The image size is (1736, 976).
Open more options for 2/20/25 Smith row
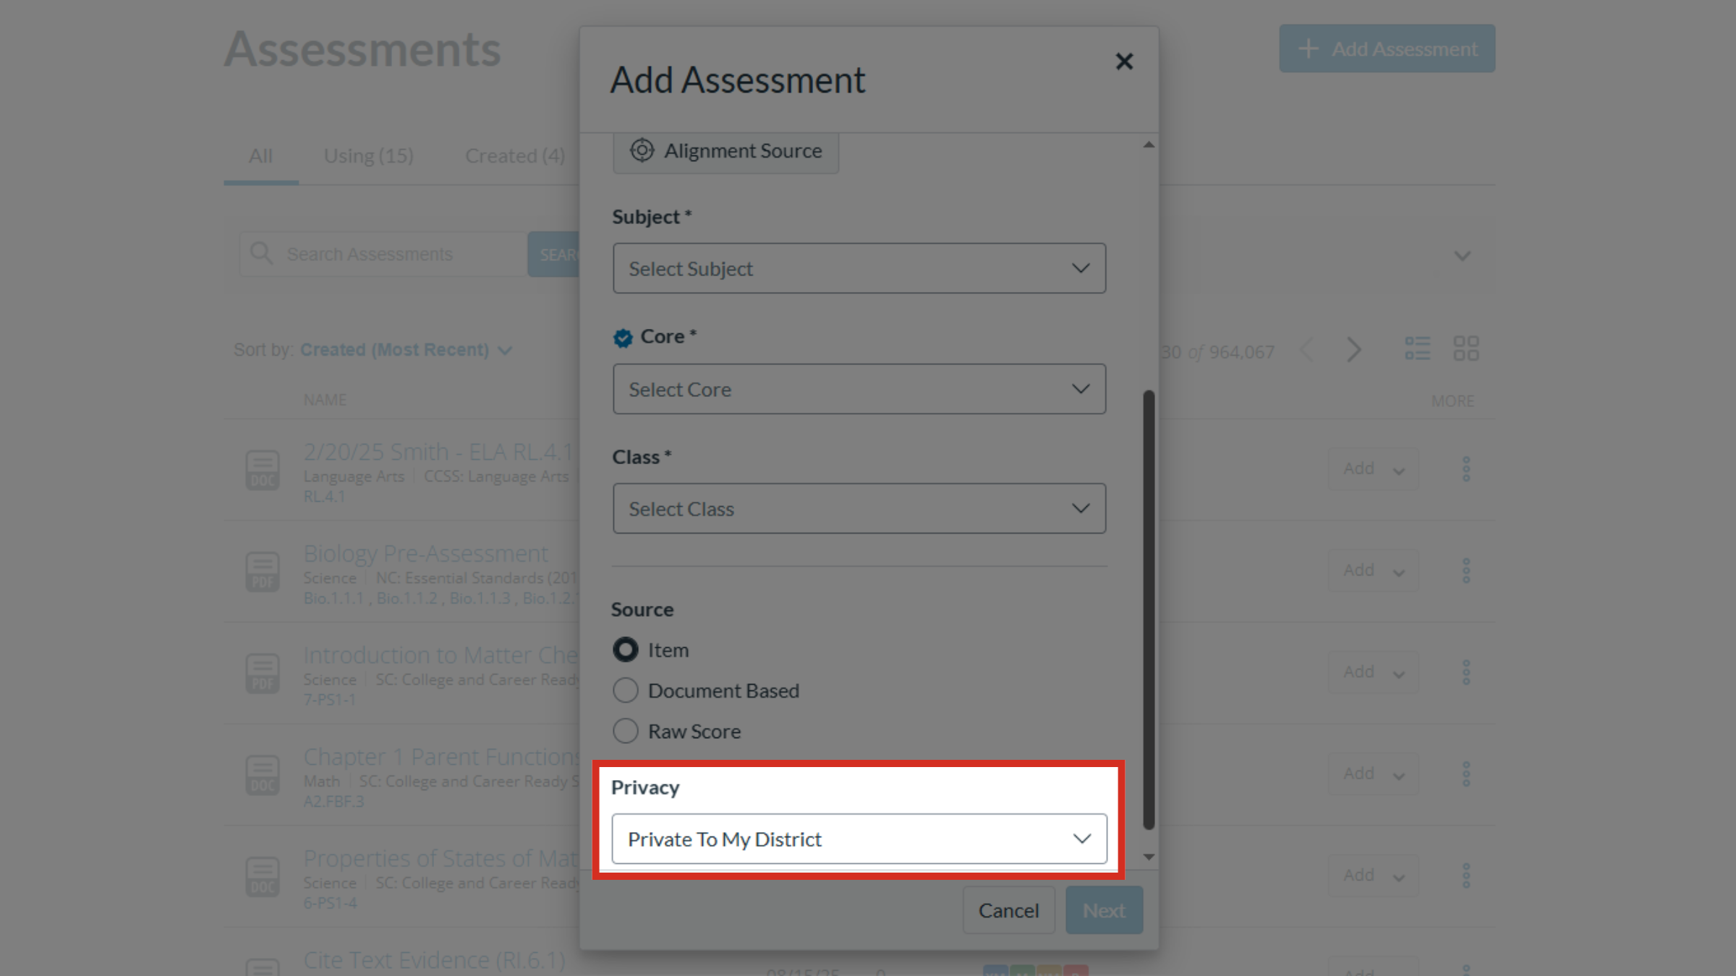point(1466,469)
